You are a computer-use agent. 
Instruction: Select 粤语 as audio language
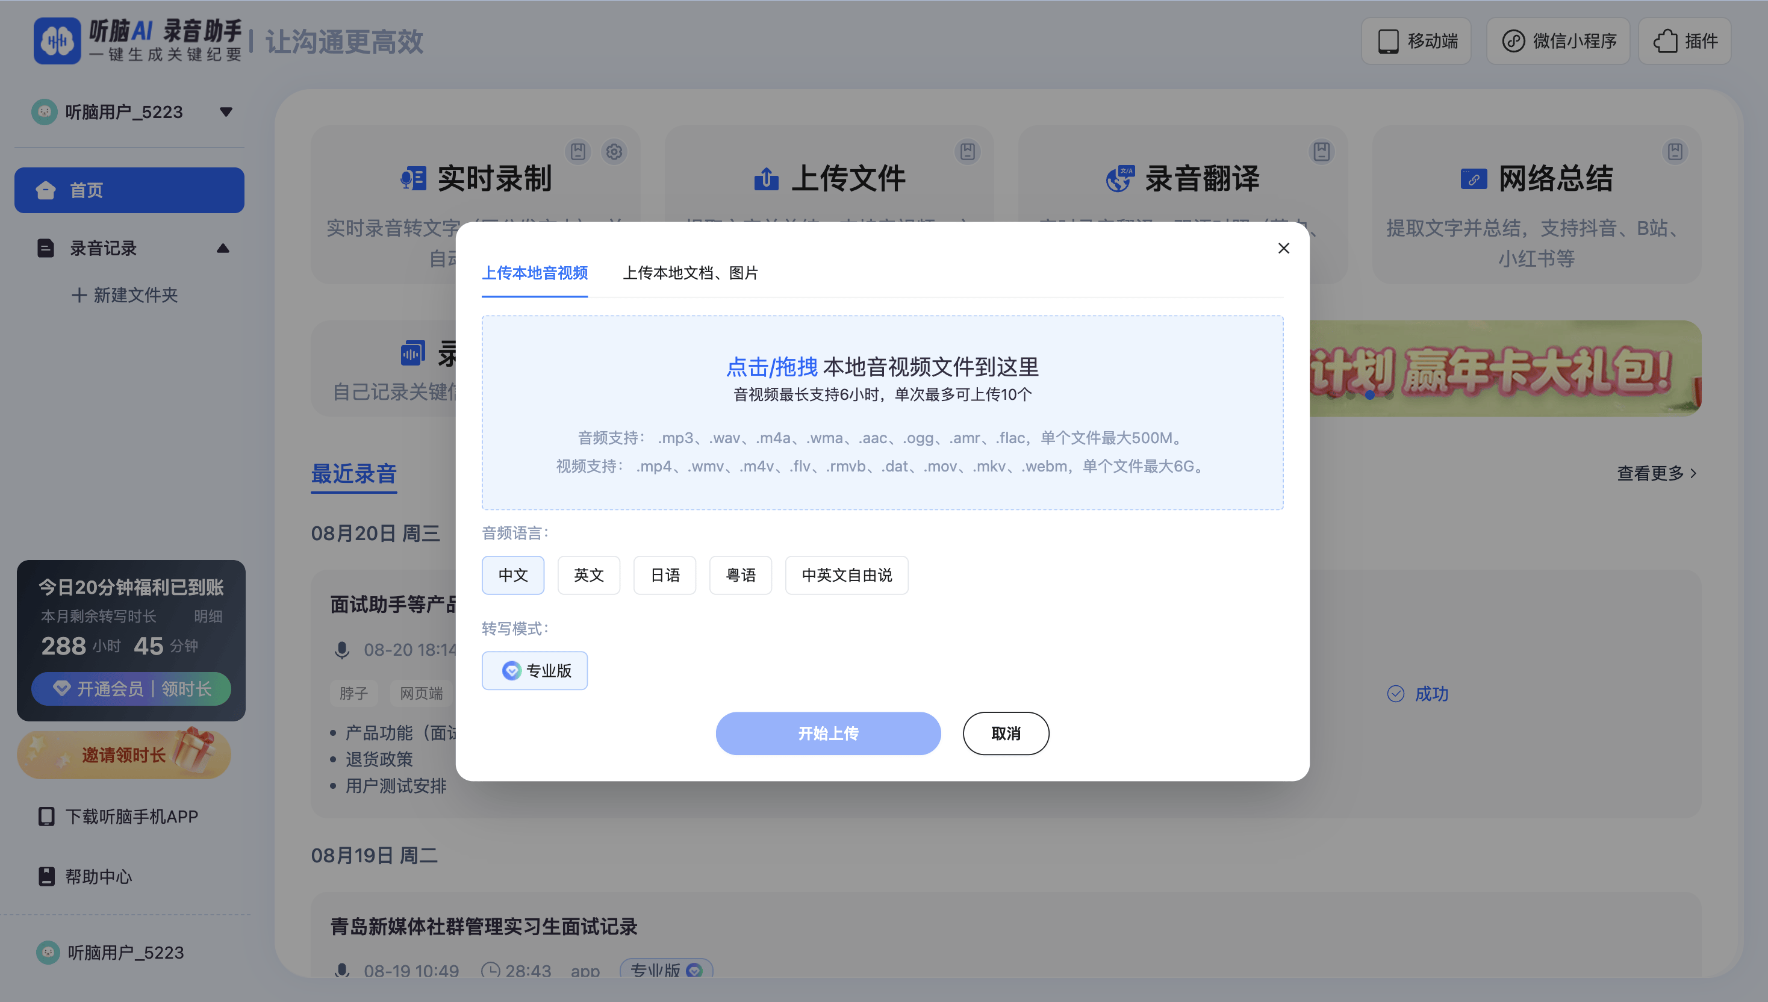741,574
